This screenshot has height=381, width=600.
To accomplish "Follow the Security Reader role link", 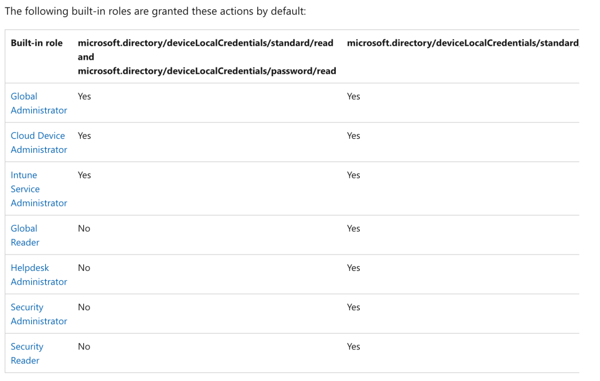I will pyautogui.click(x=27, y=353).
